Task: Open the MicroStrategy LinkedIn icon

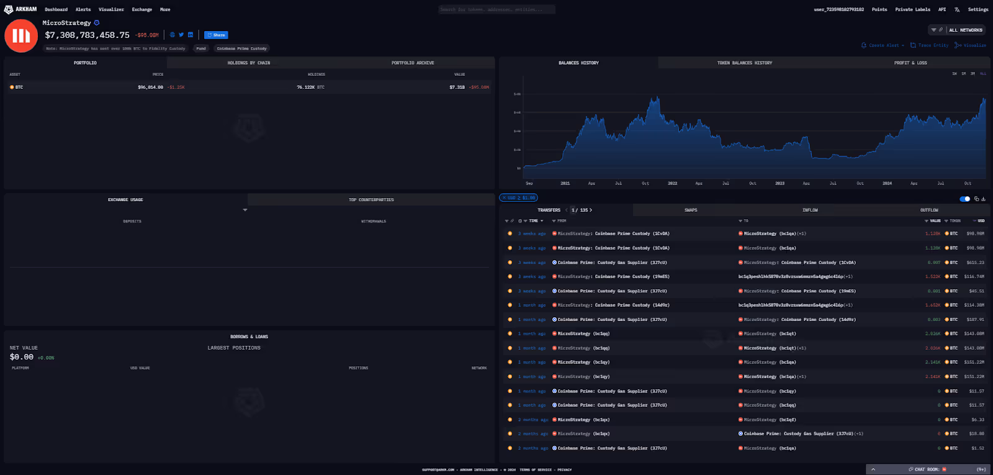Action: 191,35
